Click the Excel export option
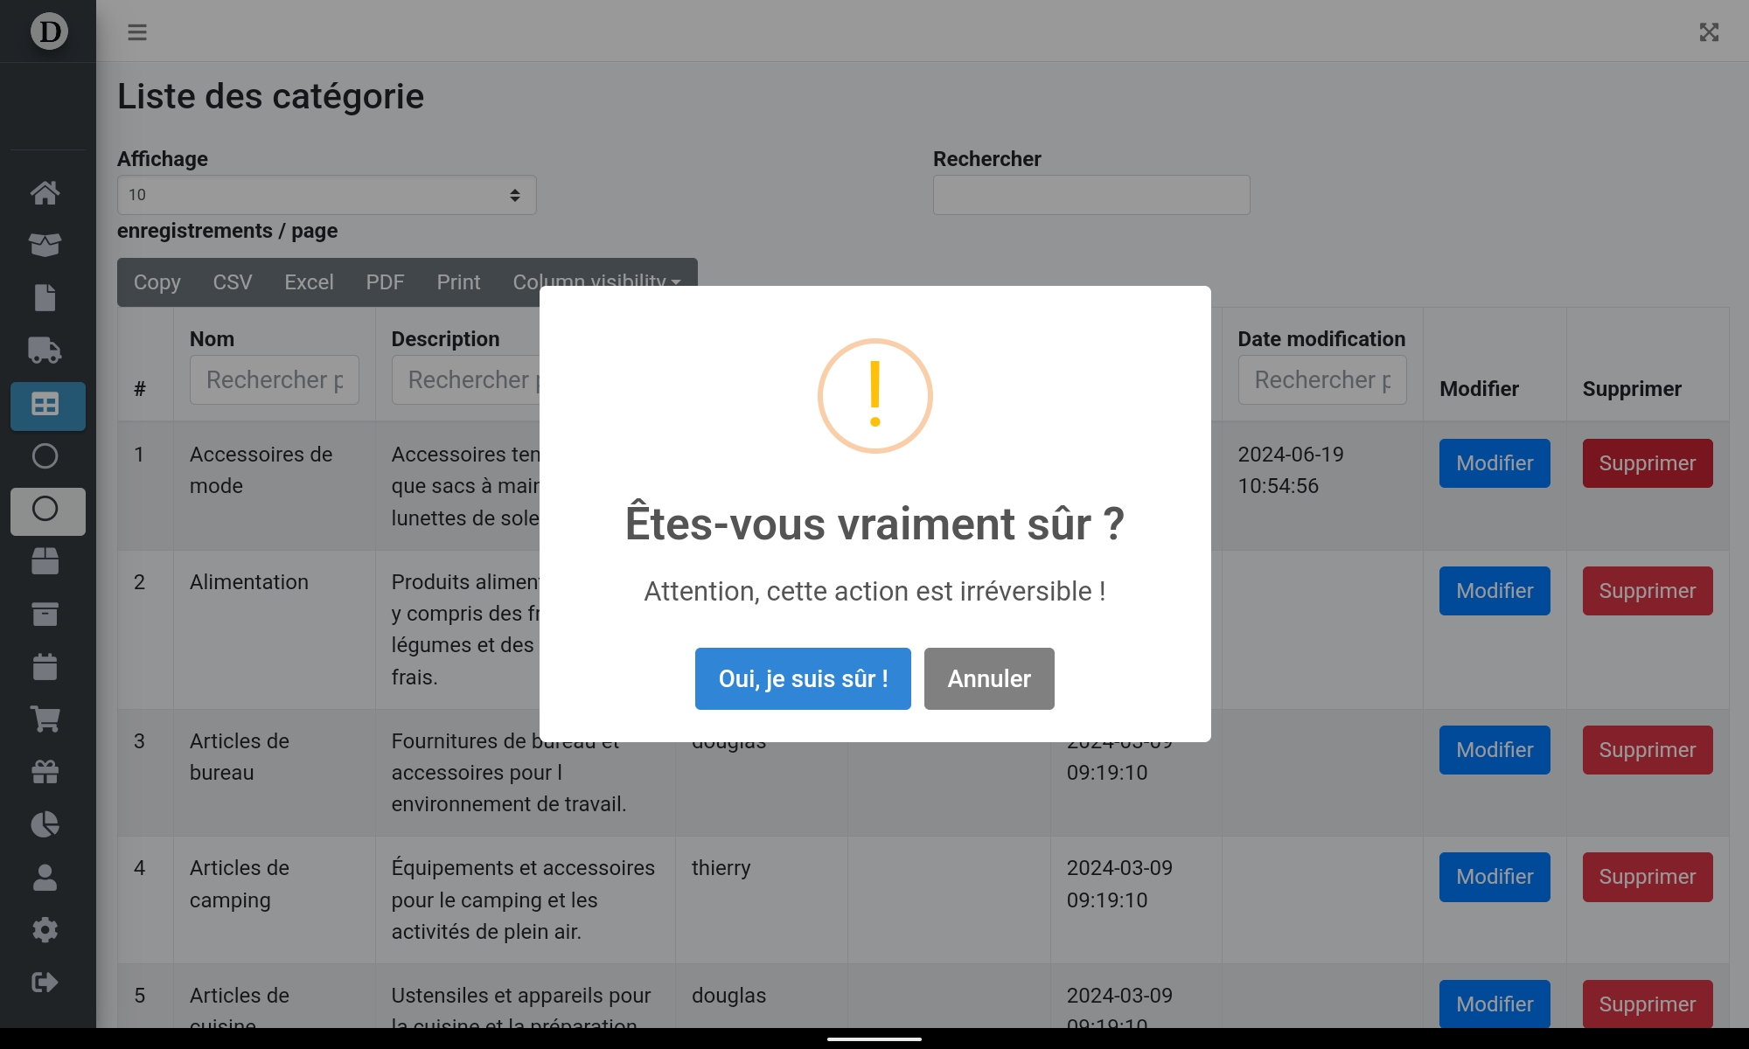 [309, 282]
